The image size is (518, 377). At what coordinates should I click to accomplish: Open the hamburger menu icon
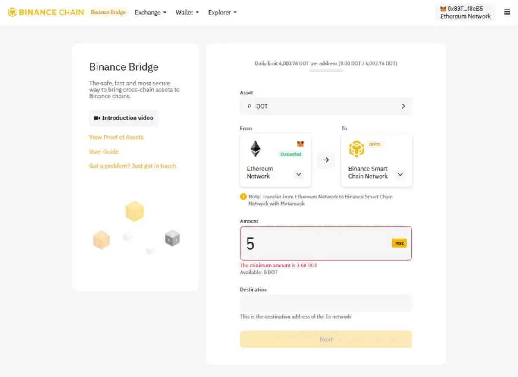tap(507, 12)
